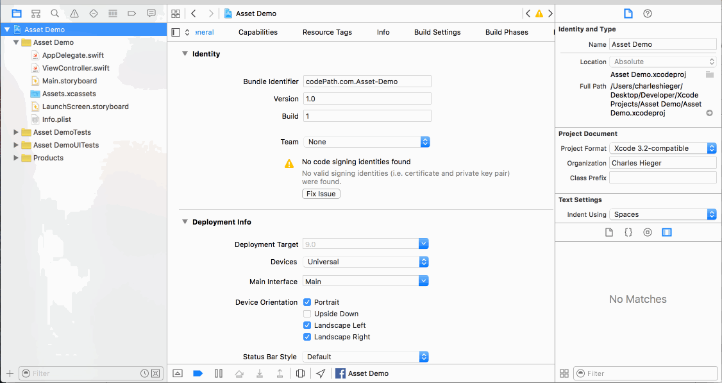Switch to the Info tab
The image size is (722, 383).
pyautogui.click(x=383, y=32)
